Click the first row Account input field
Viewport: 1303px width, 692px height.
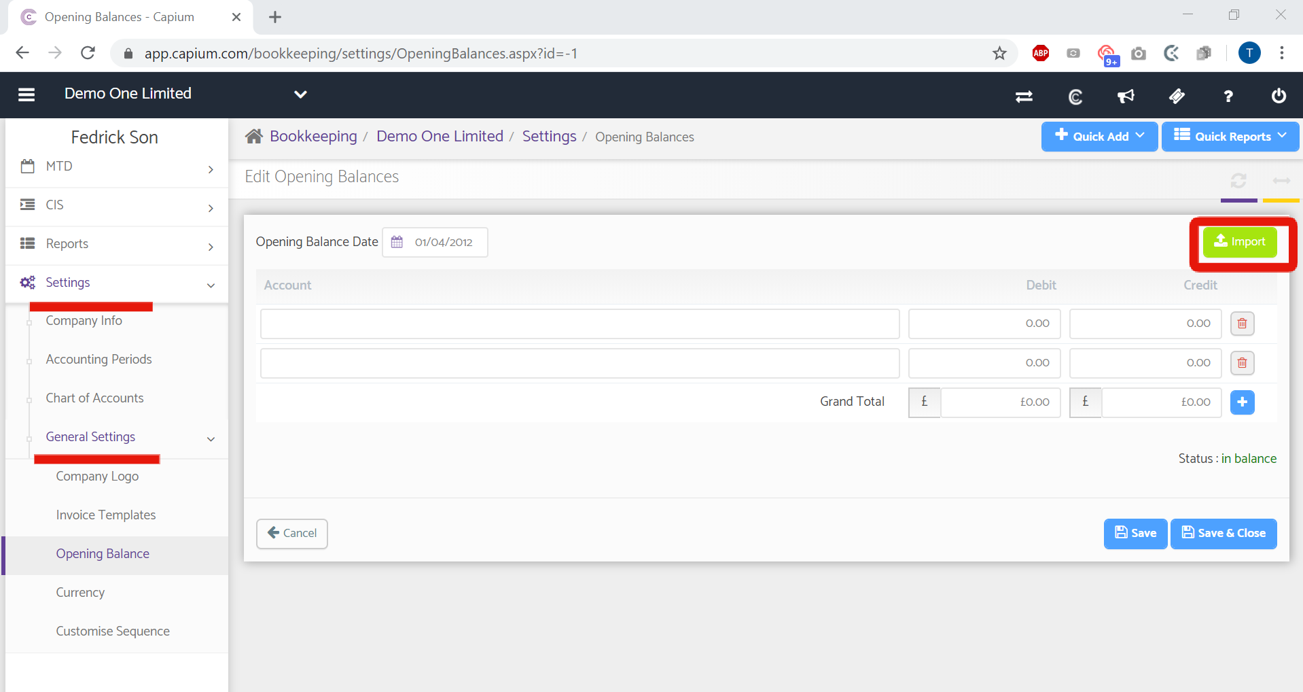click(x=579, y=324)
